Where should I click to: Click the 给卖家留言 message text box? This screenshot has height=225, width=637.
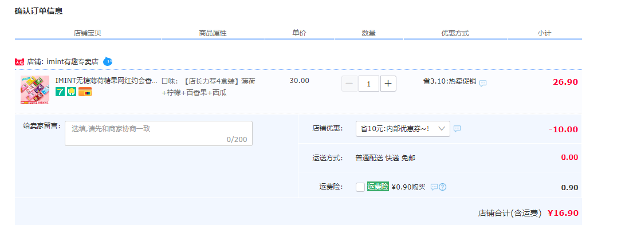[159, 133]
